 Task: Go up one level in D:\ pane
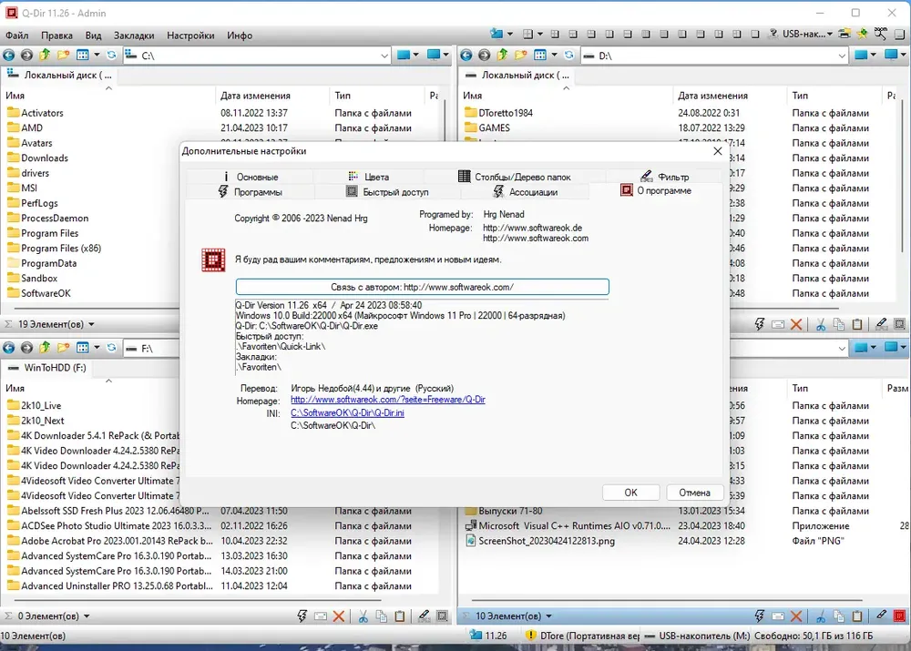502,56
